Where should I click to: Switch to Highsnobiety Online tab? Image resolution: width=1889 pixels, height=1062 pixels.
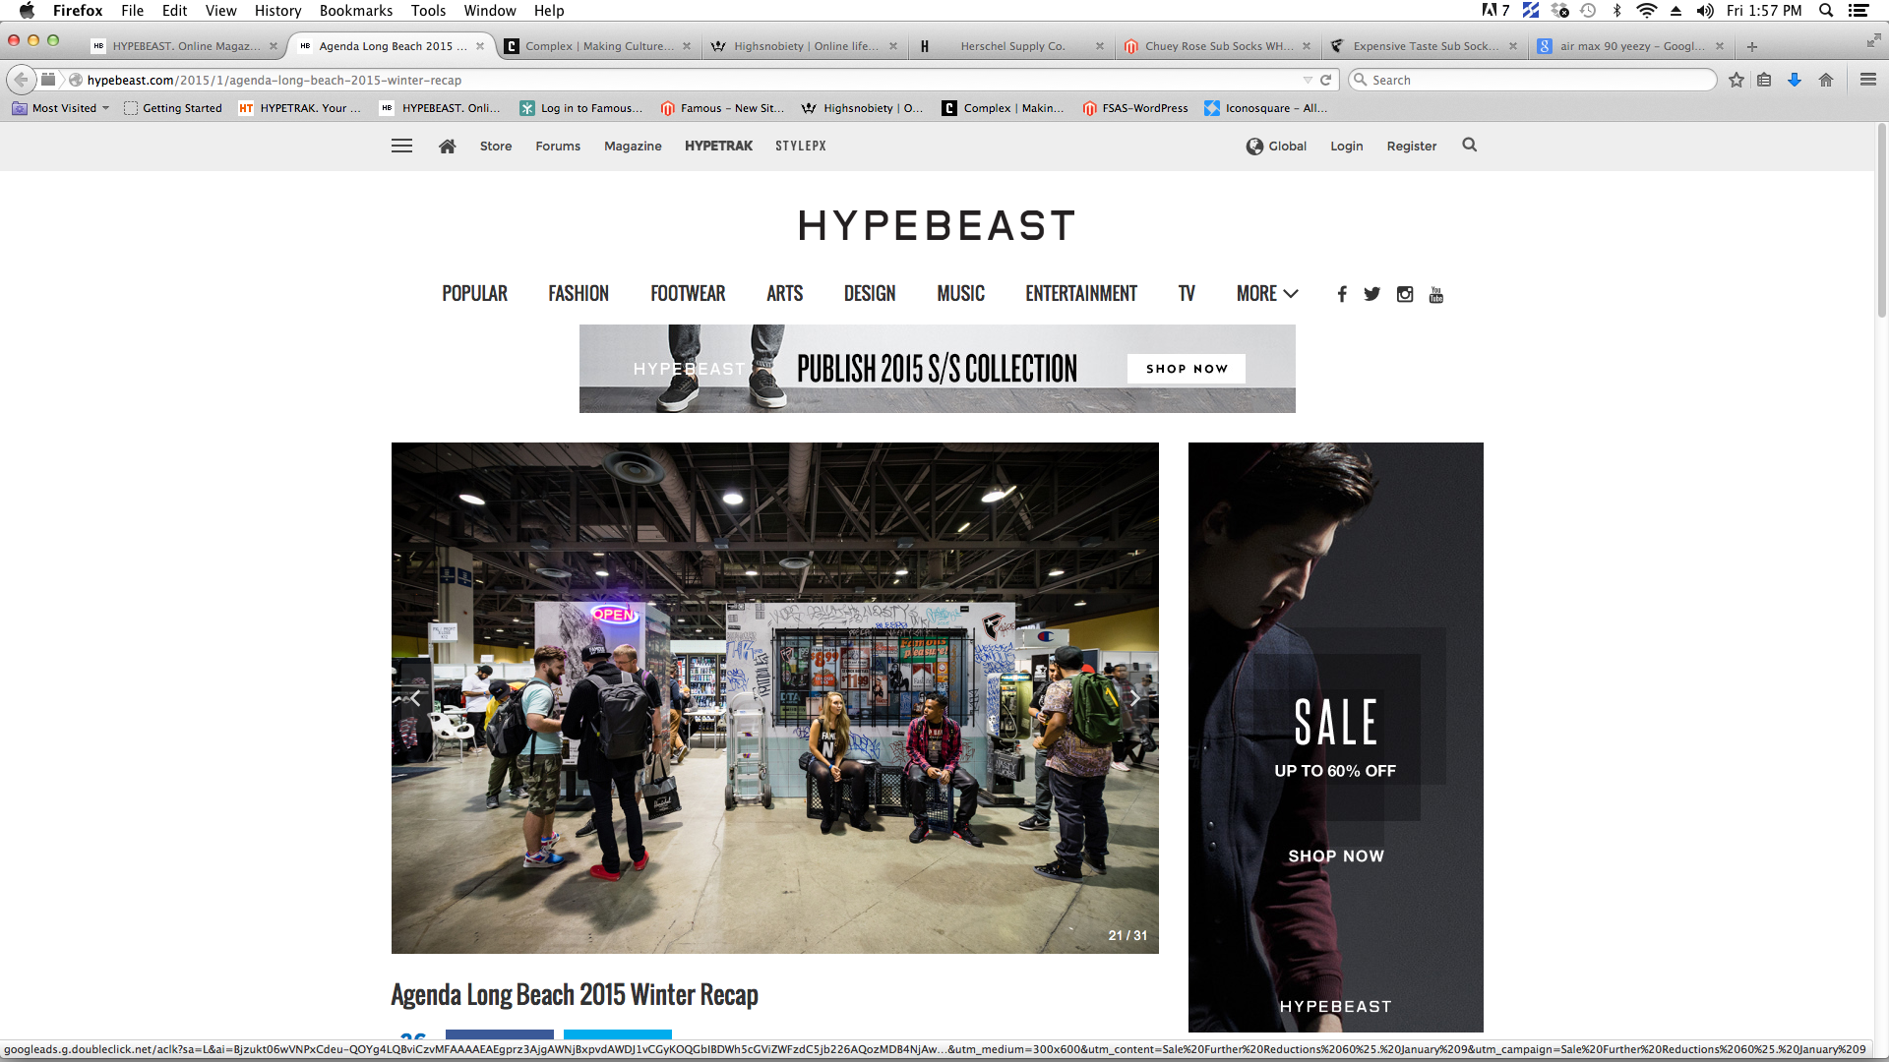804,46
